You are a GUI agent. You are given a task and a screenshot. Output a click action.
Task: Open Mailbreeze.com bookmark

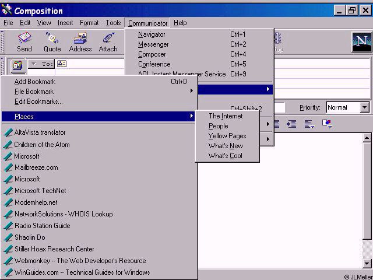100,167
